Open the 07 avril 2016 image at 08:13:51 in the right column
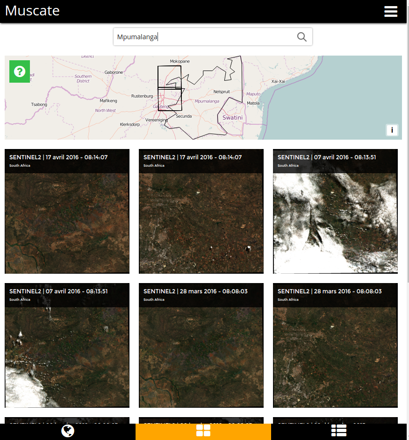Screen dimensions: 409x440 tap(336, 211)
